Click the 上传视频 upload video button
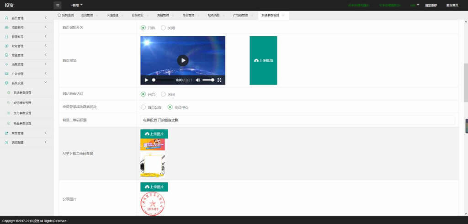 [x=263, y=60]
